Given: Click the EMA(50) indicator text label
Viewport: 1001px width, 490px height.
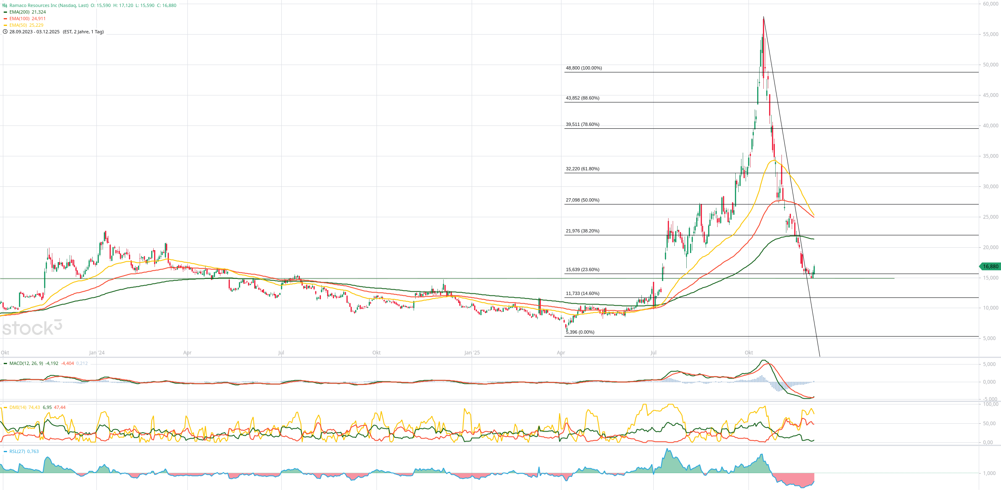Looking at the screenshot, I should pyautogui.click(x=18, y=25).
